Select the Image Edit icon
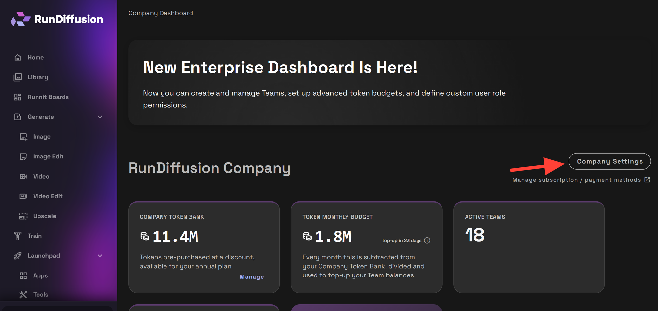Screen dimensions: 658x311 point(24,156)
